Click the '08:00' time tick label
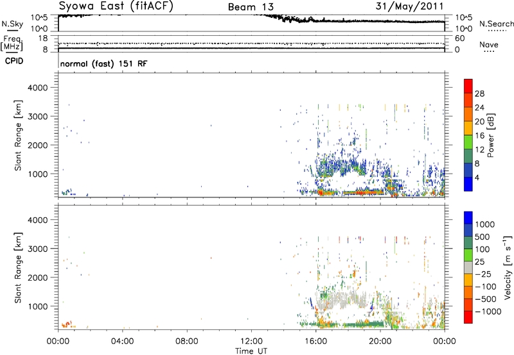Screen dimensions: 514x355 click(x=187, y=342)
